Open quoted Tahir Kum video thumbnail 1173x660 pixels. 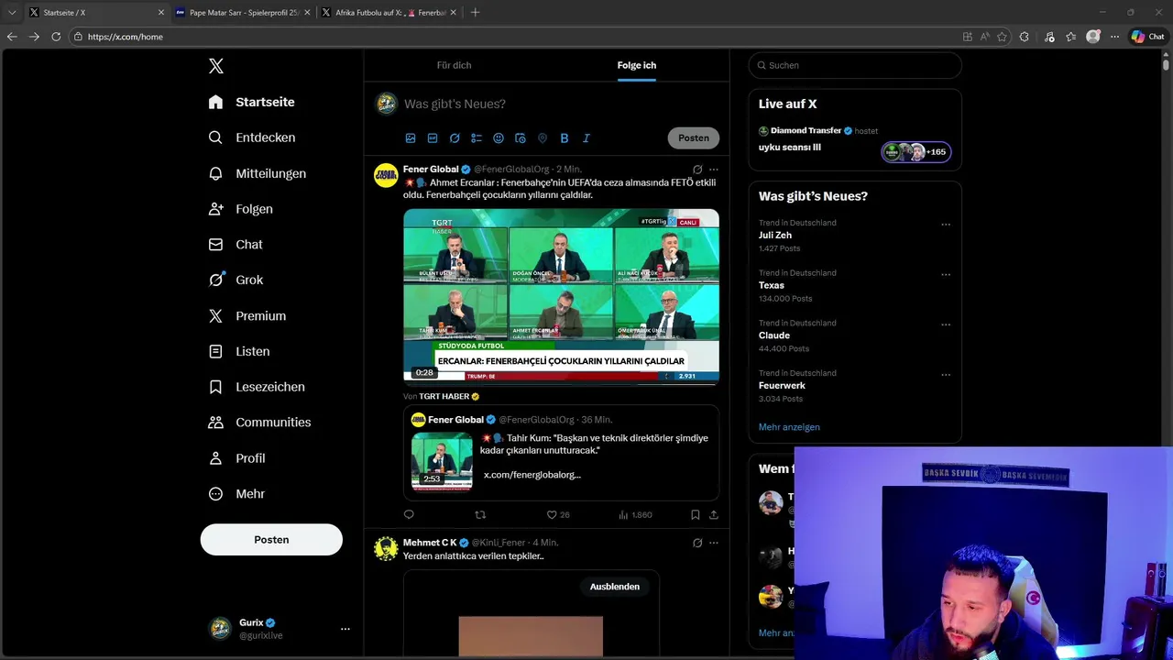click(x=442, y=460)
